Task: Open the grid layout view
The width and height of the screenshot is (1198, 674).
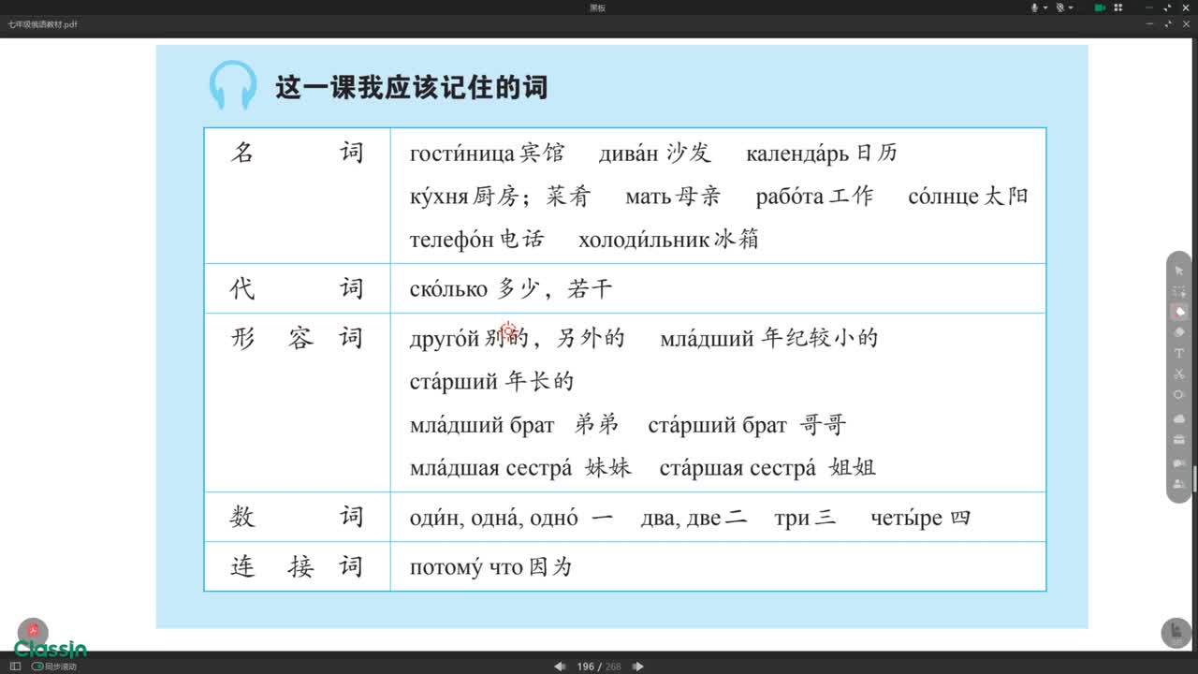Action: point(1118,7)
